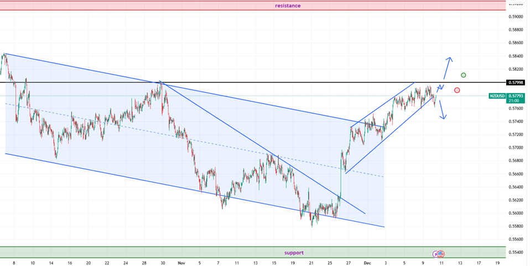Click 0.58400 on the price scale

516,56
